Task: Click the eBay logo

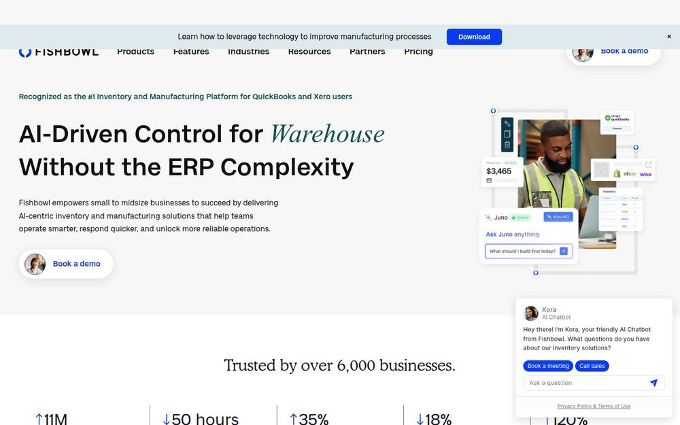Action: tap(630, 174)
